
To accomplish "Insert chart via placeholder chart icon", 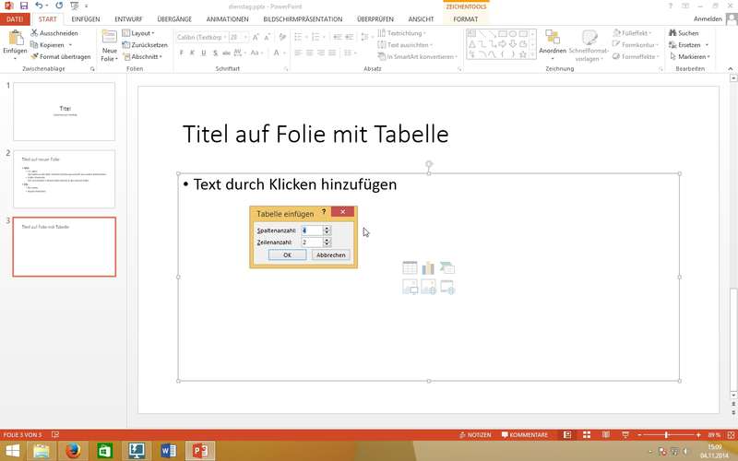I will point(428,267).
